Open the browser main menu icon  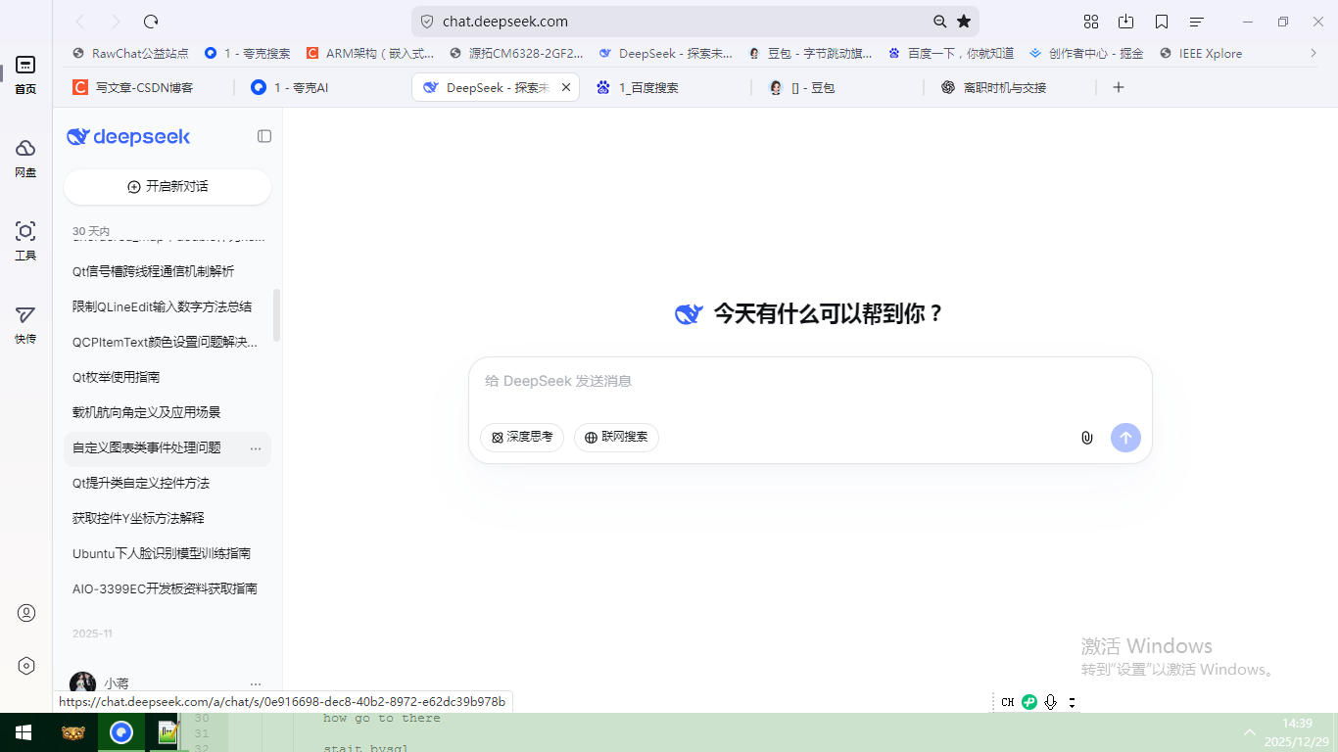click(x=1197, y=22)
